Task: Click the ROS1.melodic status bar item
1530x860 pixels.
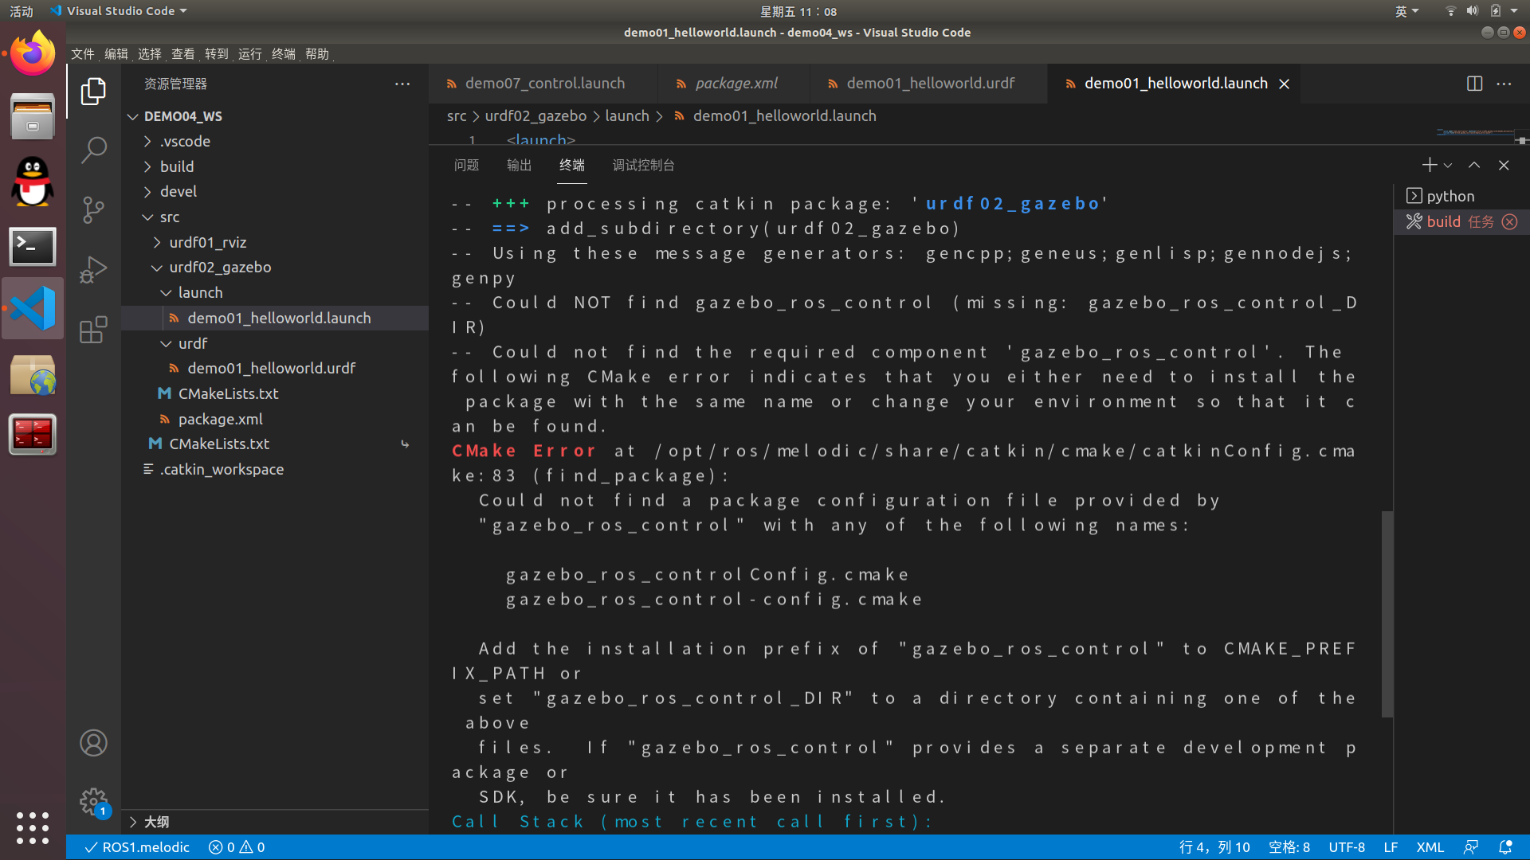Action: [x=137, y=847]
